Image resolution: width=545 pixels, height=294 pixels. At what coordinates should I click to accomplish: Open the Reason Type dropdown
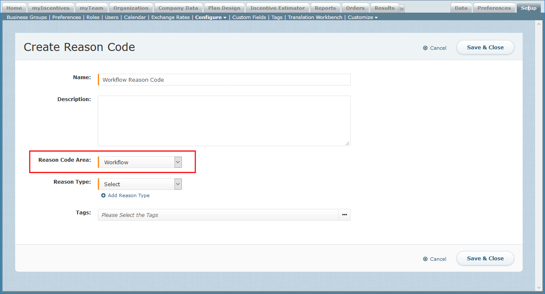click(178, 184)
